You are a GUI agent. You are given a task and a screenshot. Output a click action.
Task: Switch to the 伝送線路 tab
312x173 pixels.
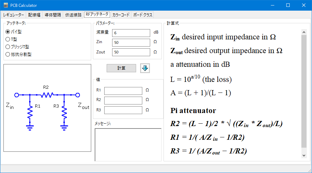tap(73, 15)
